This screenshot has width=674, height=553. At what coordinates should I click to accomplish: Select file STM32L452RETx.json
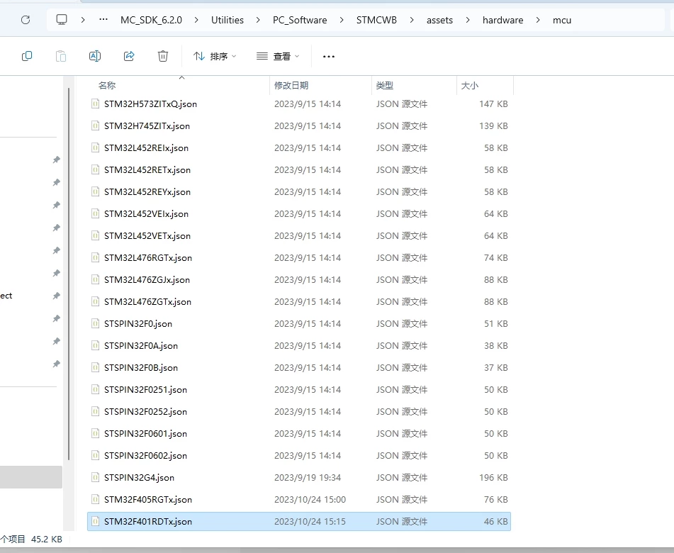[x=299, y=170]
